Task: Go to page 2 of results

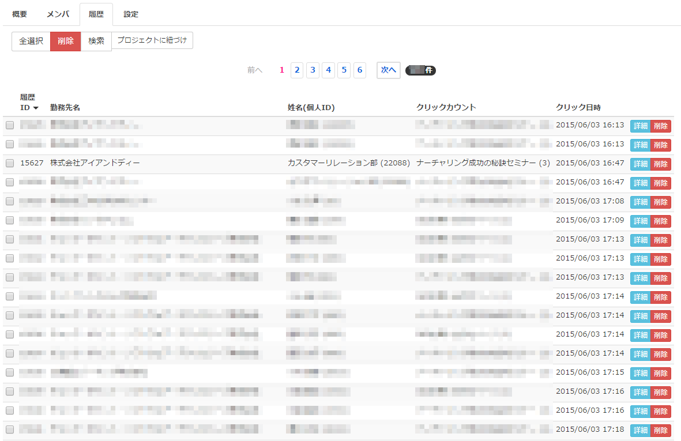Action: click(297, 70)
